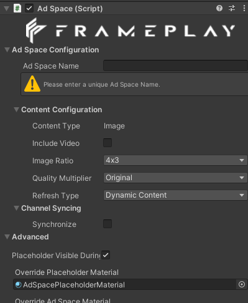Image resolution: width=248 pixels, height=303 pixels.
Task: Enable the Include Video checkbox
Action: point(108,143)
